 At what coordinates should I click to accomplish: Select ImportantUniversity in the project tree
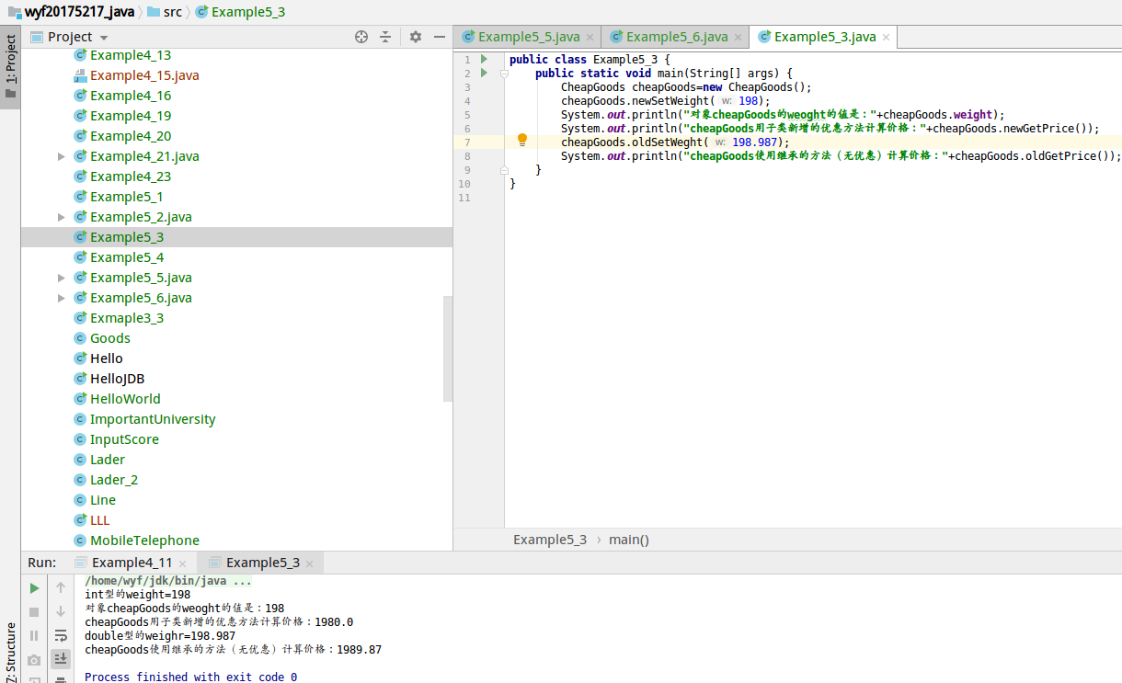(x=153, y=419)
